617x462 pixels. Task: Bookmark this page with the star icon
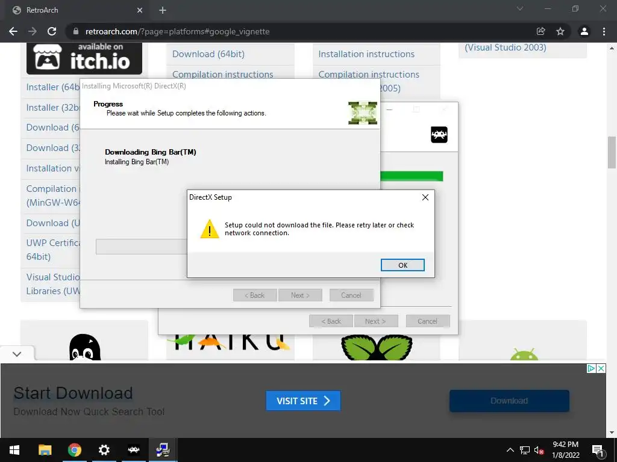pyautogui.click(x=560, y=31)
